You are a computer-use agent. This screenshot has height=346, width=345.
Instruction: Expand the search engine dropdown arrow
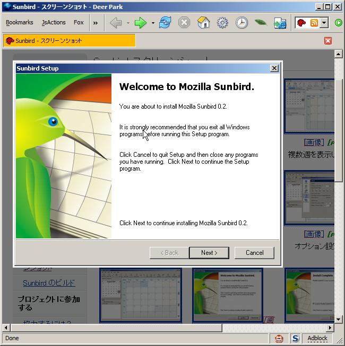click(x=324, y=23)
